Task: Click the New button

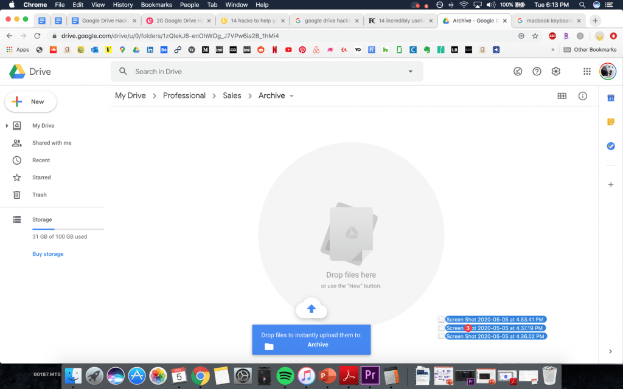Action: pos(30,102)
